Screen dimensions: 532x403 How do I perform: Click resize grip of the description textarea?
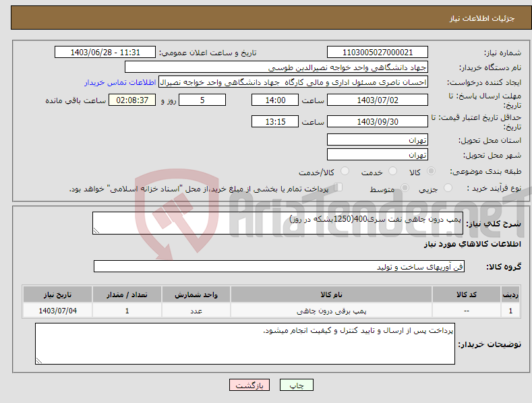click(x=96, y=230)
